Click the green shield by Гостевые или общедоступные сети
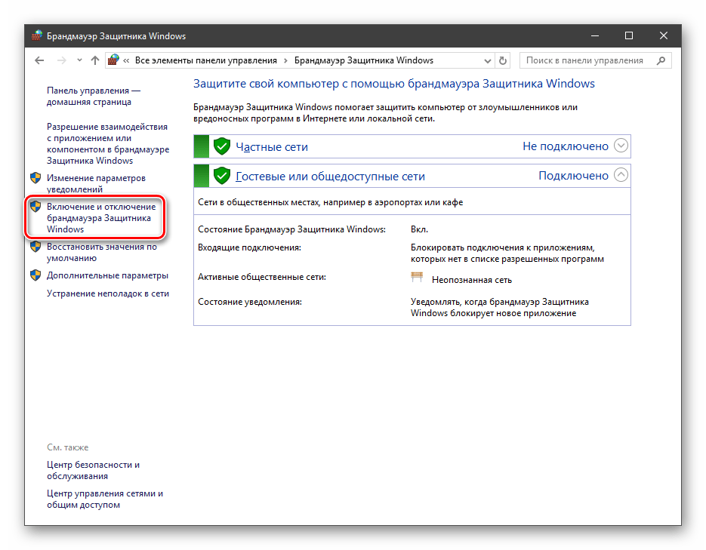The image size is (706, 550). pos(221,176)
